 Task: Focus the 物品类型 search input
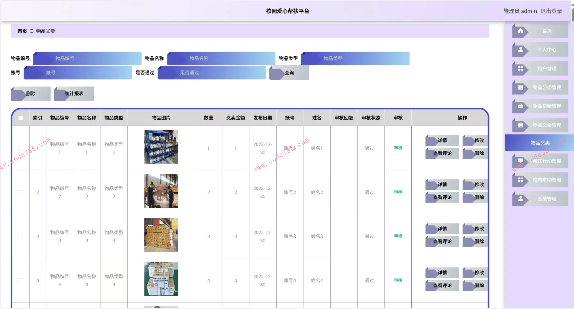(355, 58)
